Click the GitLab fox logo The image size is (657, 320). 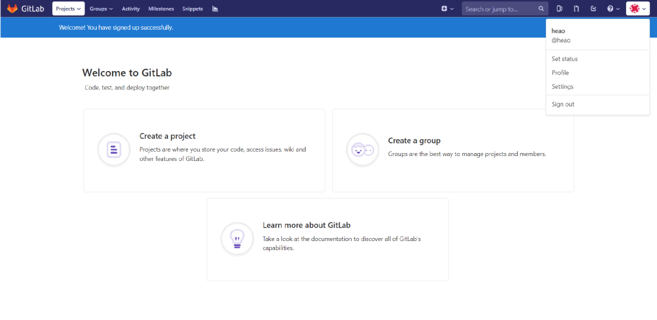click(12, 9)
